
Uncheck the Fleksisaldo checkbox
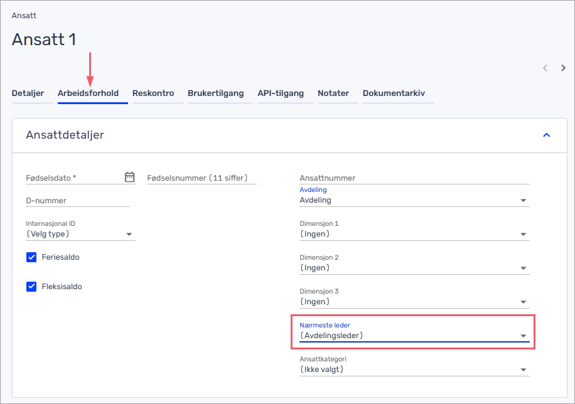tap(31, 286)
